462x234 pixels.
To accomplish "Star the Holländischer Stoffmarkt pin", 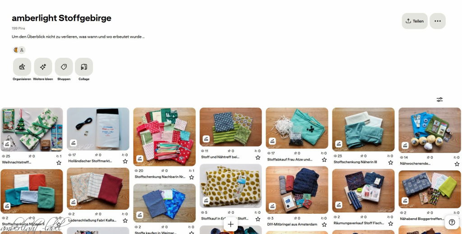I will coord(125,161).
